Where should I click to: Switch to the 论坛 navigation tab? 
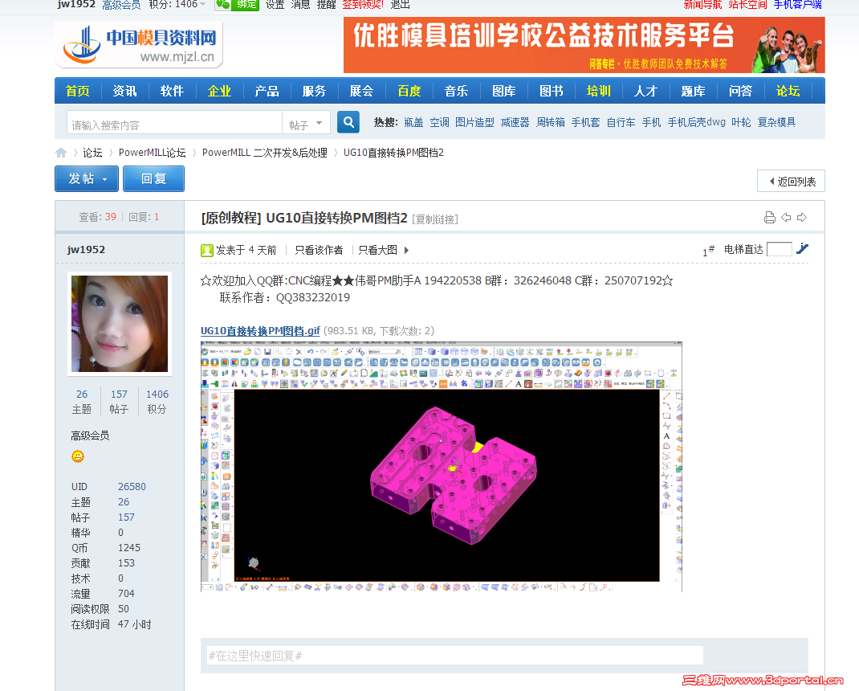[788, 91]
